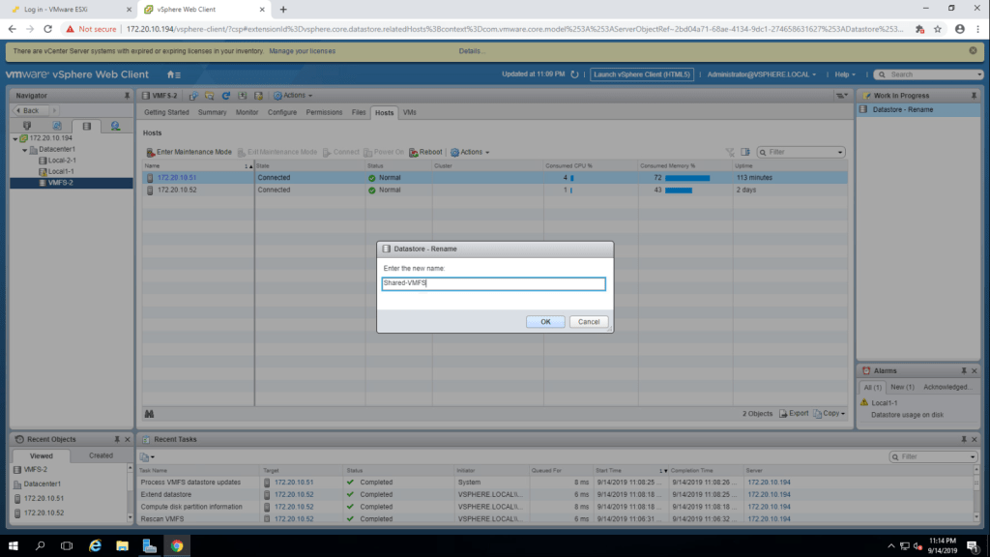The width and height of the screenshot is (990, 557).
Task: Cancel the Datastore Rename dialog
Action: [x=589, y=322]
